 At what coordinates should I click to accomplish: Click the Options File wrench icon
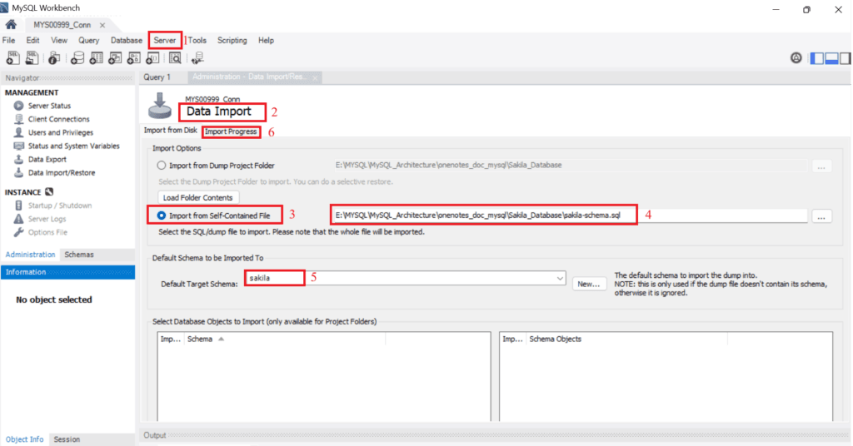pos(18,232)
